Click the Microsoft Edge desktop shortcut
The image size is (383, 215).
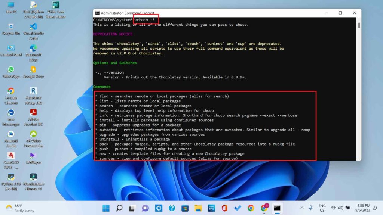[33, 53]
